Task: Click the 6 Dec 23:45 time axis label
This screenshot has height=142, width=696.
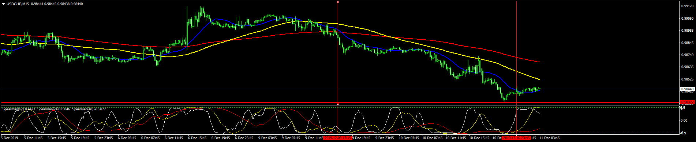Action: point(244,138)
